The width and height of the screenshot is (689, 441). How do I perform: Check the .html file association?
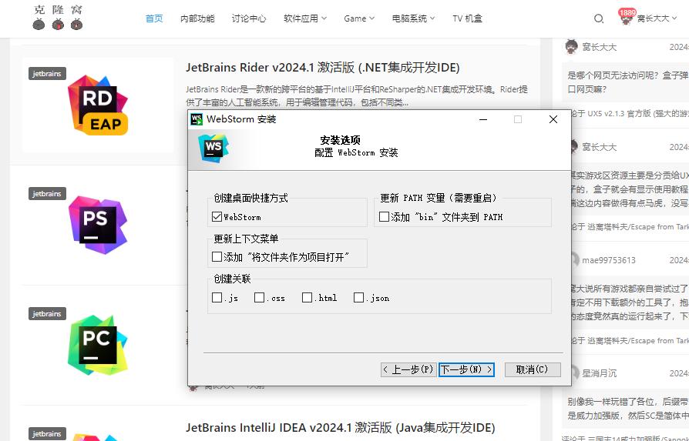coord(307,298)
